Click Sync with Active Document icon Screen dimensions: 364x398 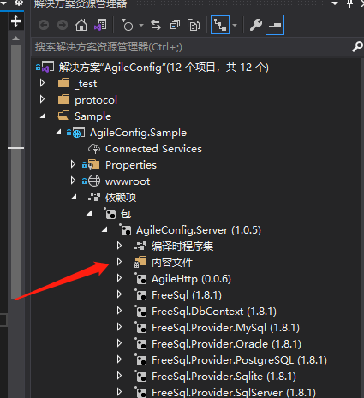click(x=156, y=25)
